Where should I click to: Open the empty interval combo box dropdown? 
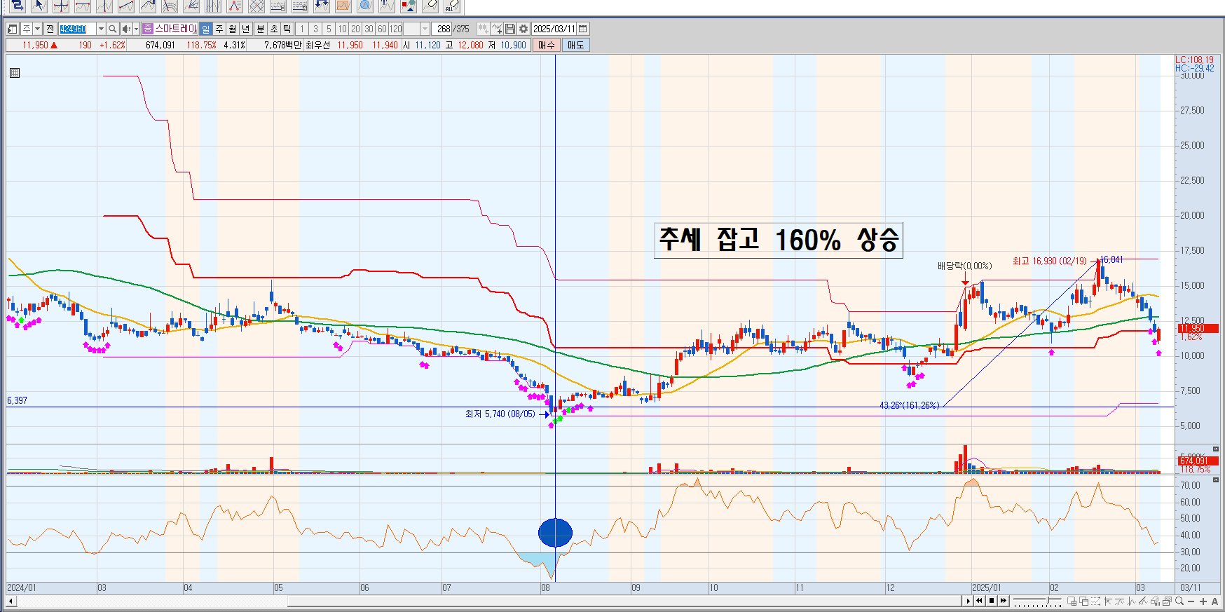click(425, 29)
